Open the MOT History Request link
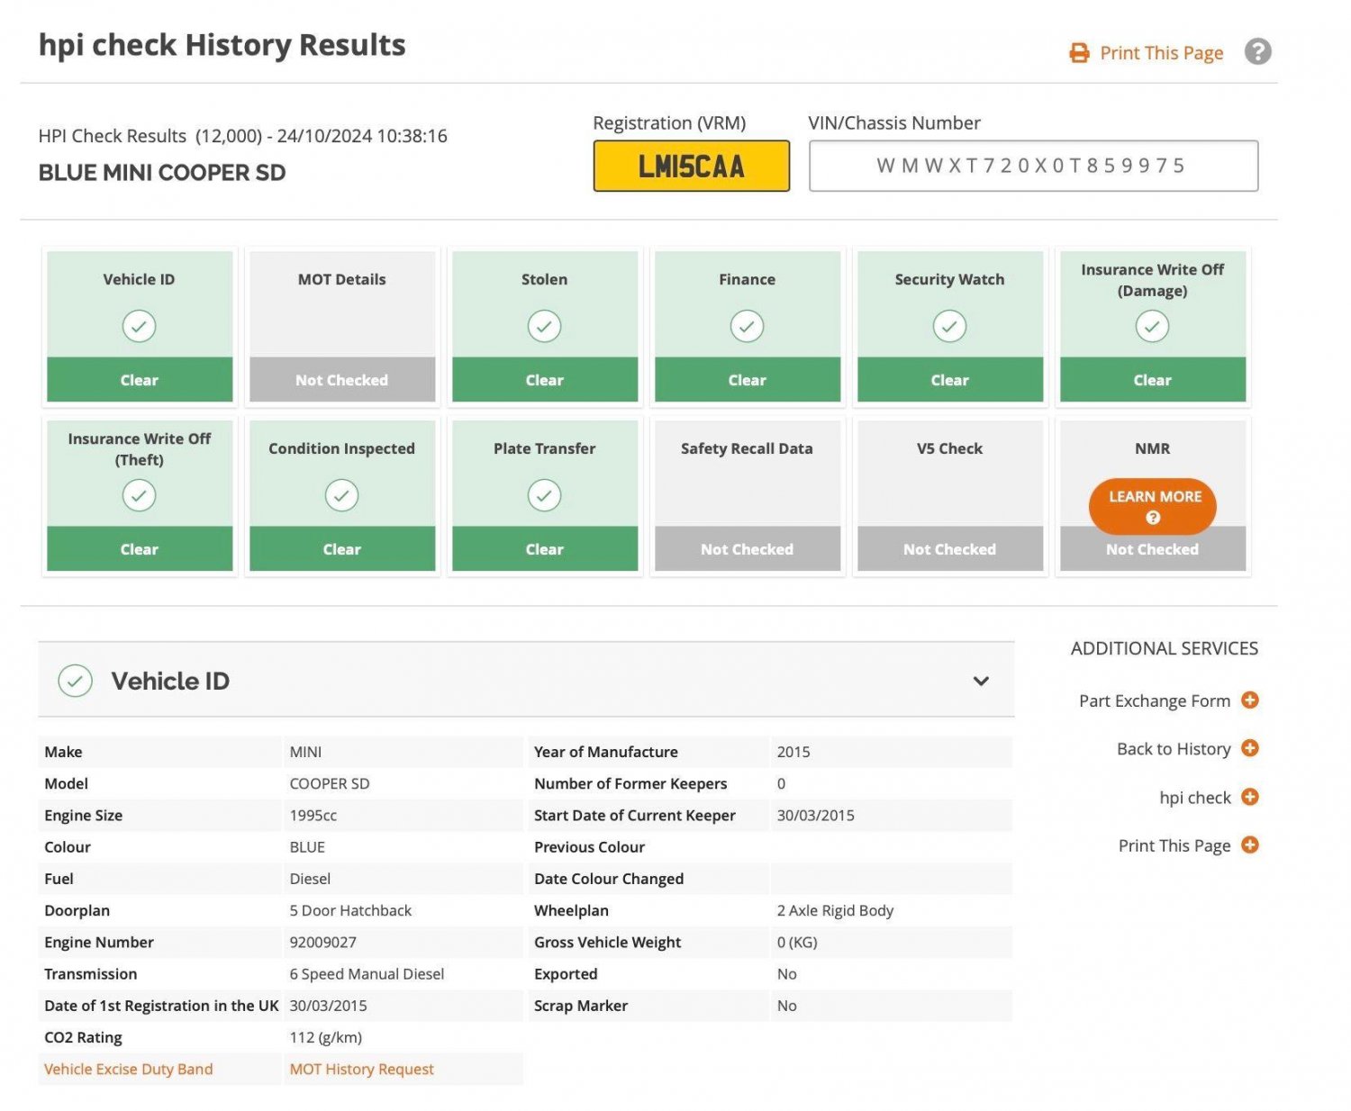Image resolution: width=1351 pixels, height=1111 pixels. (x=361, y=1069)
